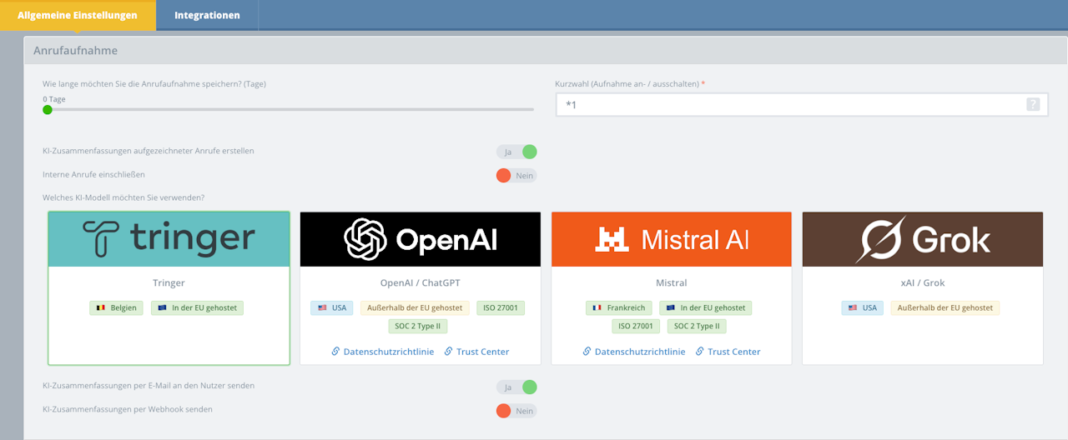
Task: Toggle KI-Zusammenfassungen per E-Mail senden switch
Action: point(516,387)
